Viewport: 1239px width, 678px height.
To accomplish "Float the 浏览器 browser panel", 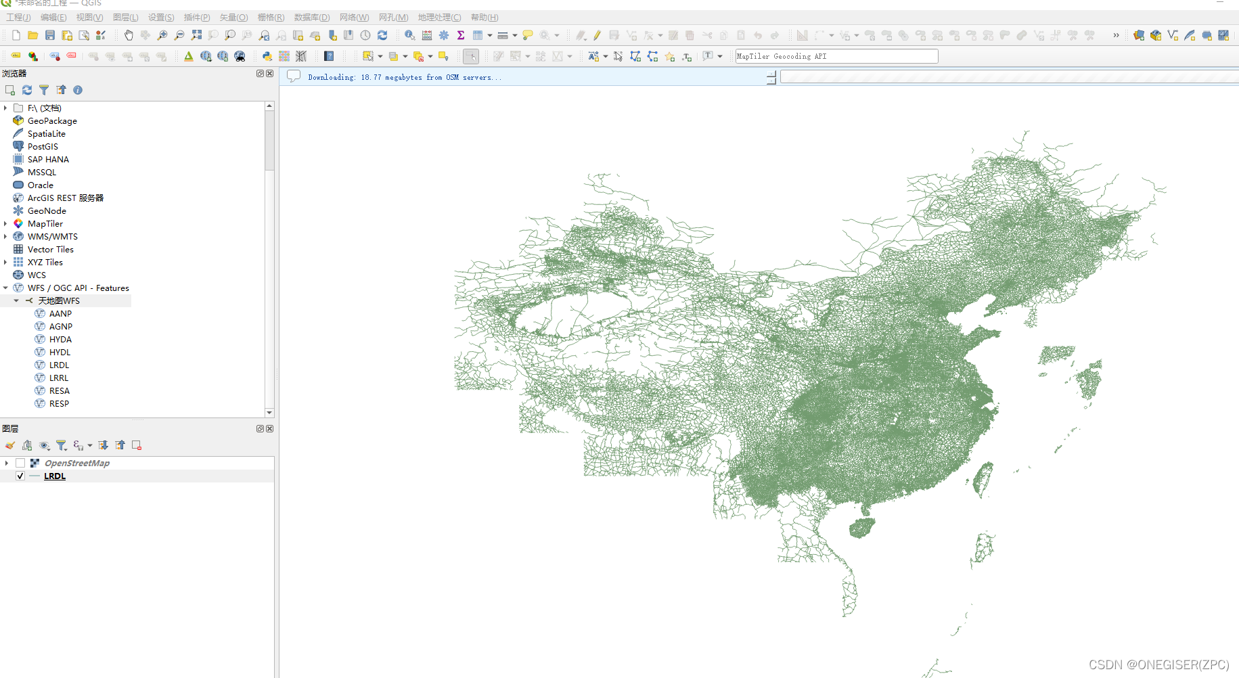I will [260, 73].
